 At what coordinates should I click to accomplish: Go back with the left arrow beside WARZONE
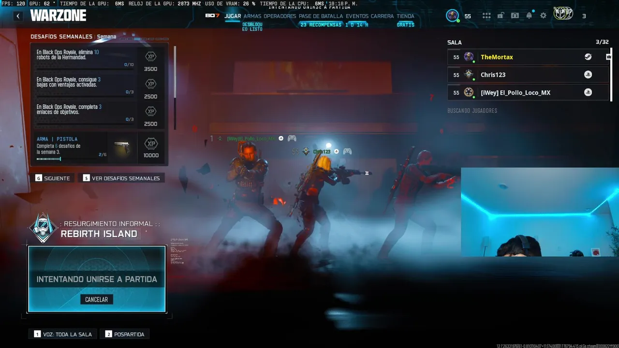click(x=18, y=16)
